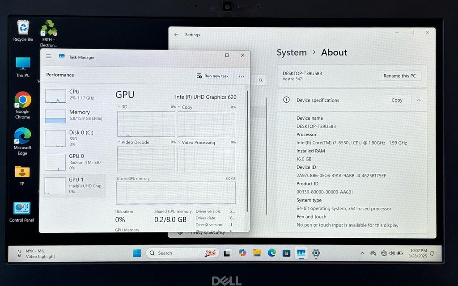Image resolution: width=458 pixels, height=286 pixels.
Task: Click the Settings gear icon in the taskbar
Action: pos(316,253)
